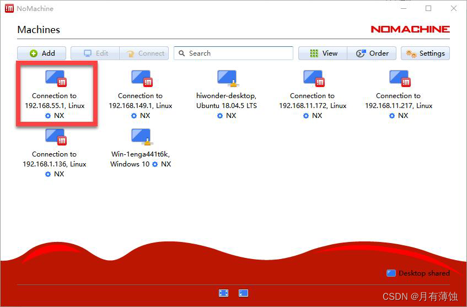
Task: Click NX gear icon beside Windows 10
Action: point(155,164)
